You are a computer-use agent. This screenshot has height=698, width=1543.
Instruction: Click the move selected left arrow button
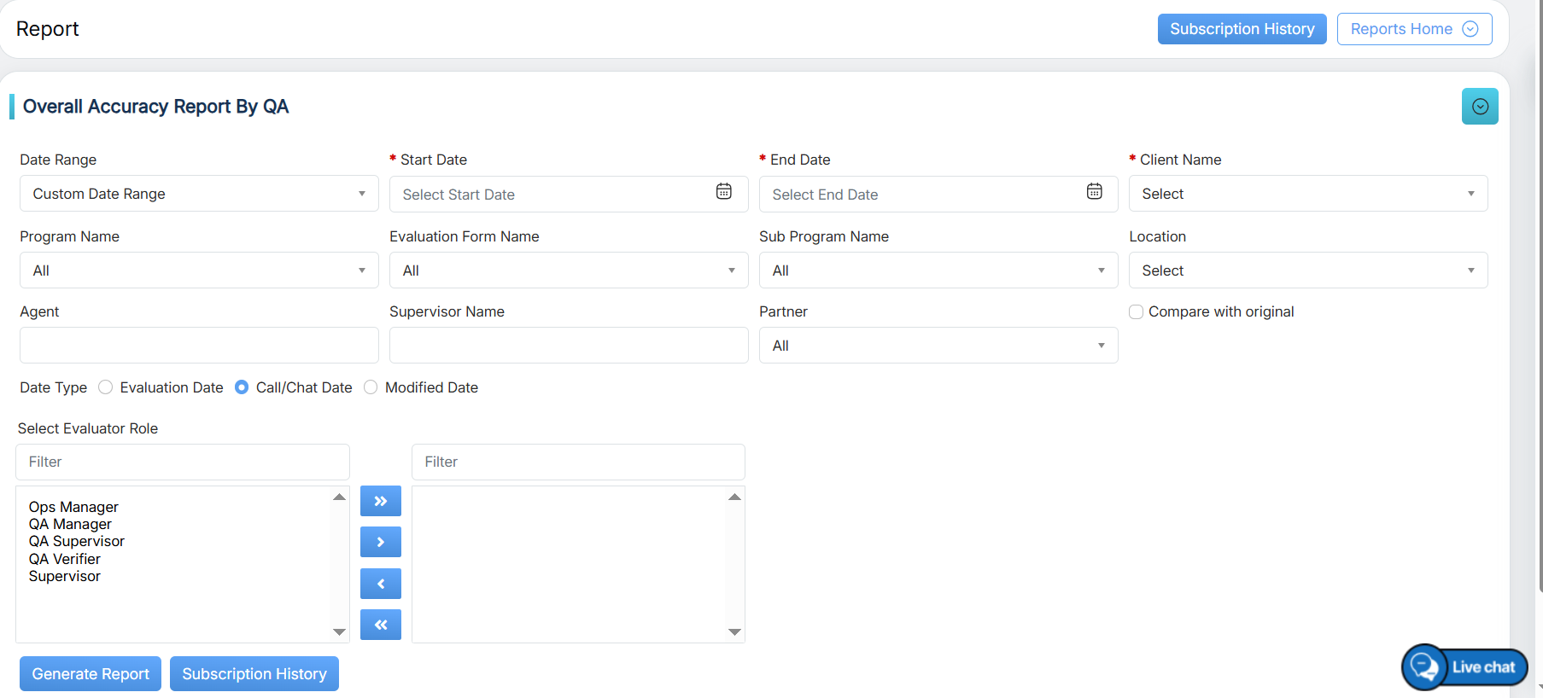(381, 584)
